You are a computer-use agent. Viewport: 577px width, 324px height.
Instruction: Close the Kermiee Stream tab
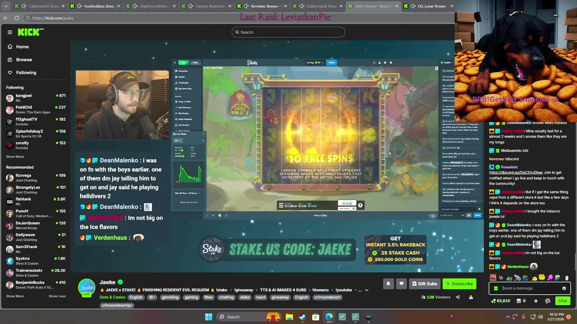click(x=285, y=6)
